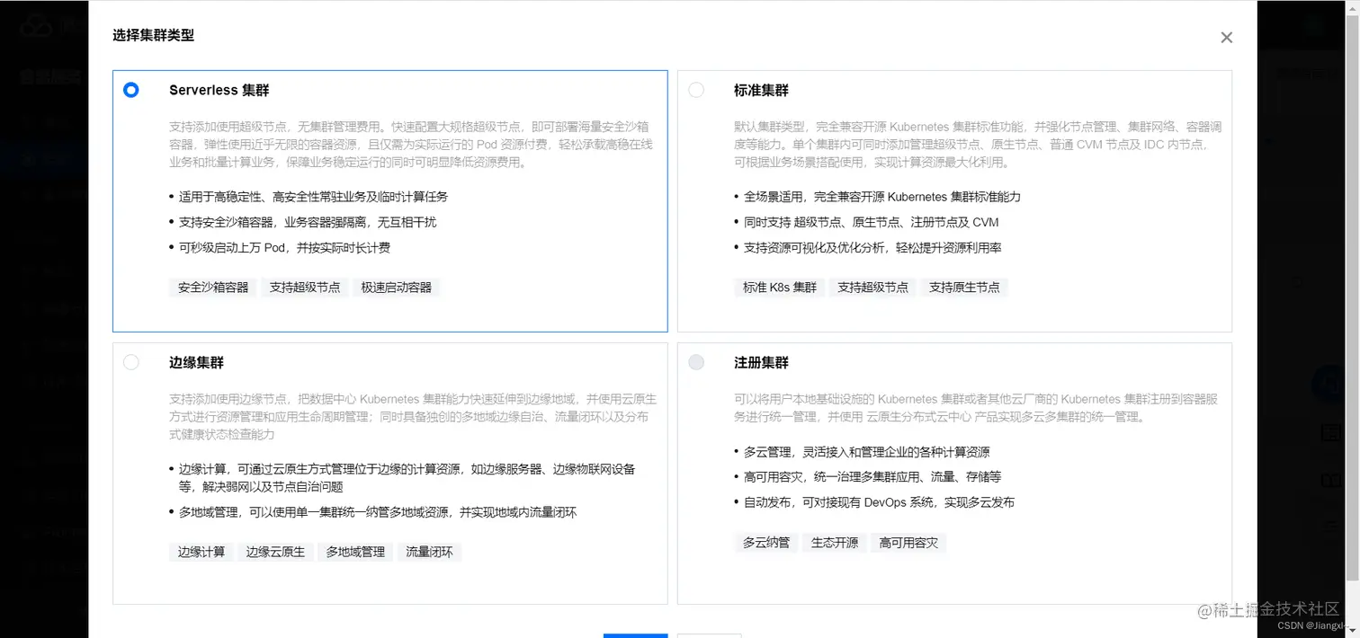The width and height of the screenshot is (1360, 638).
Task: Click bullet 多云管理,灵活接入和管理企业
Action: click(x=866, y=452)
